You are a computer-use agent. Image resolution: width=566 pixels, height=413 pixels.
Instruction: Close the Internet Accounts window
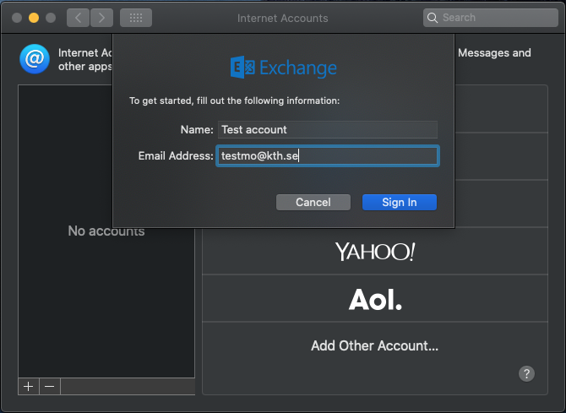(17, 18)
